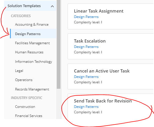Open the Information Technology category
154x127 pixels.
[33, 62]
